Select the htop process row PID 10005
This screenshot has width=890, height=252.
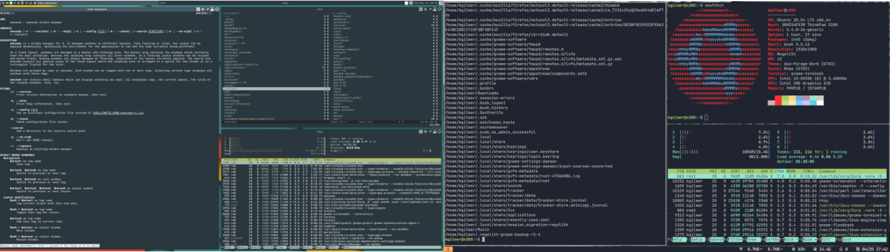click(x=778, y=200)
